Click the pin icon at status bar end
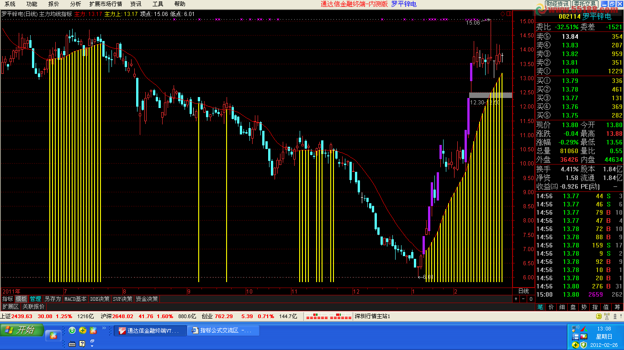This screenshot has width=624, height=350. (x=620, y=316)
